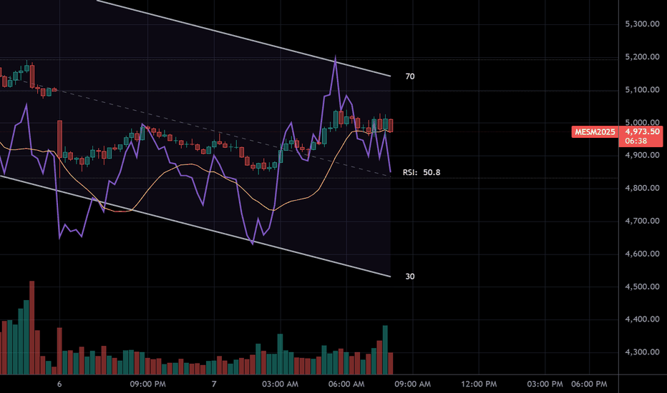Click the 03:00 AM time axis label
Screen dimensions: 667x393
(x=280, y=384)
